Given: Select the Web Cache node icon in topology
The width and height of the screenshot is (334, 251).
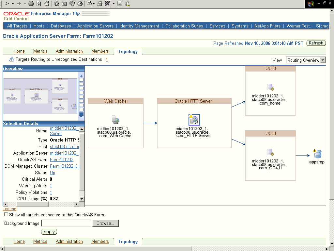Looking at the screenshot, I should [115, 120].
